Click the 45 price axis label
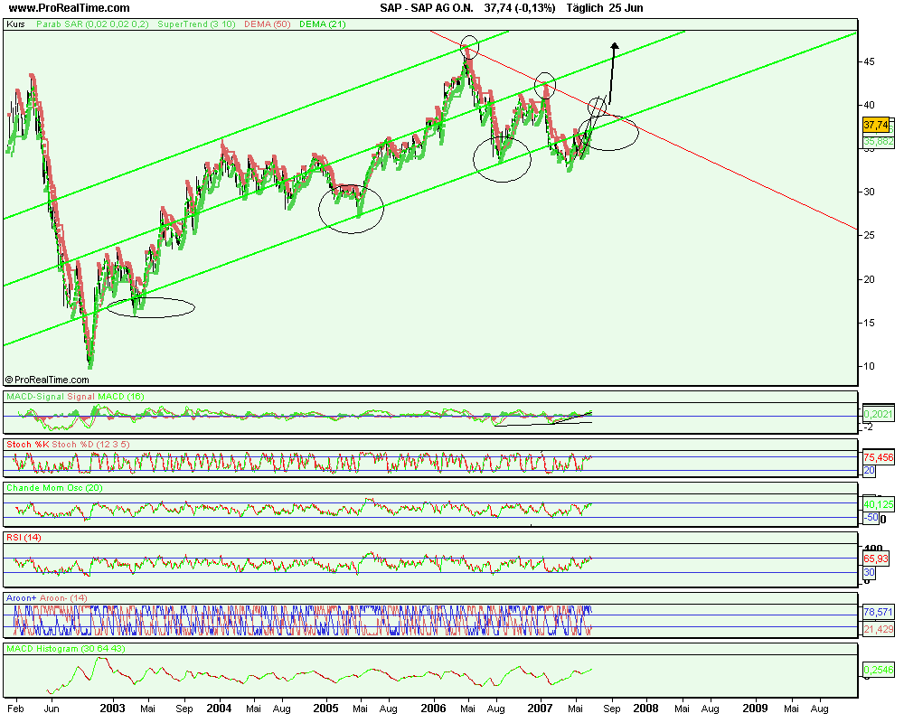The height and width of the screenshot is (723, 904). click(868, 61)
